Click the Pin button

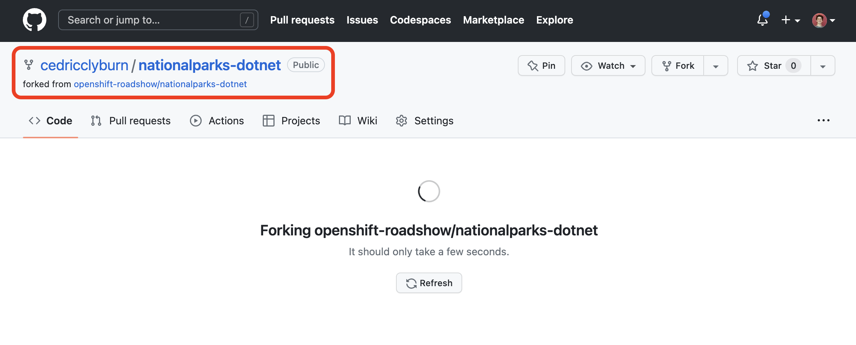pyautogui.click(x=541, y=65)
